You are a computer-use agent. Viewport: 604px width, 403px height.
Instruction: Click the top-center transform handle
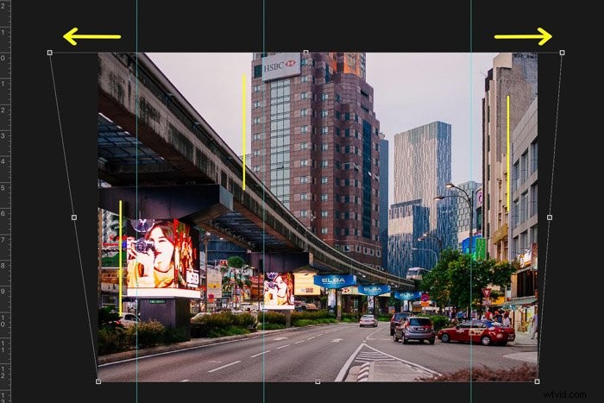tap(305, 52)
